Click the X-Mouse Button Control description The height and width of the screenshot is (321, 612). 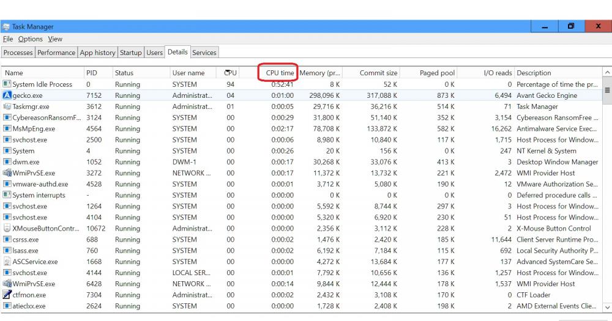point(554,228)
